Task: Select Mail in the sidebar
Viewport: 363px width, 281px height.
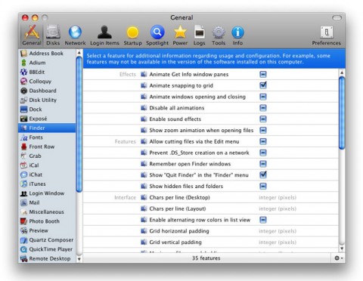Action: click(47, 202)
